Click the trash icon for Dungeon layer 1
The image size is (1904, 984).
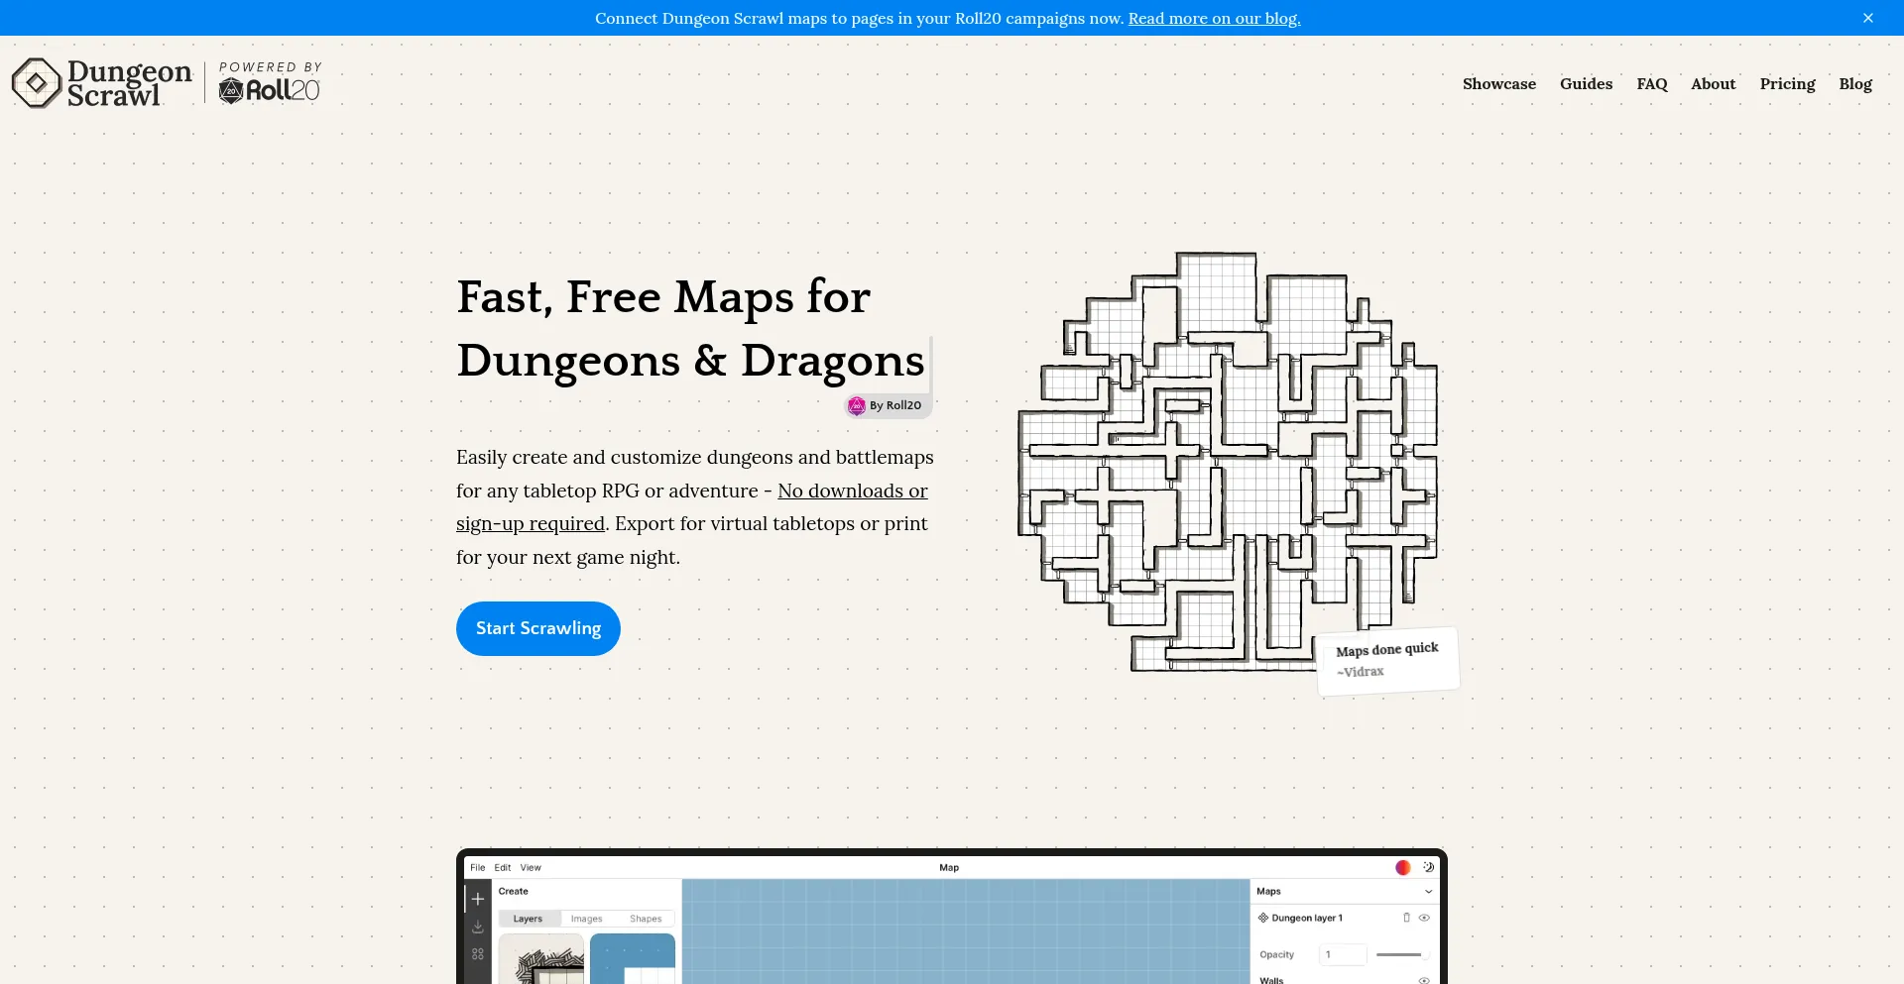coord(1406,918)
